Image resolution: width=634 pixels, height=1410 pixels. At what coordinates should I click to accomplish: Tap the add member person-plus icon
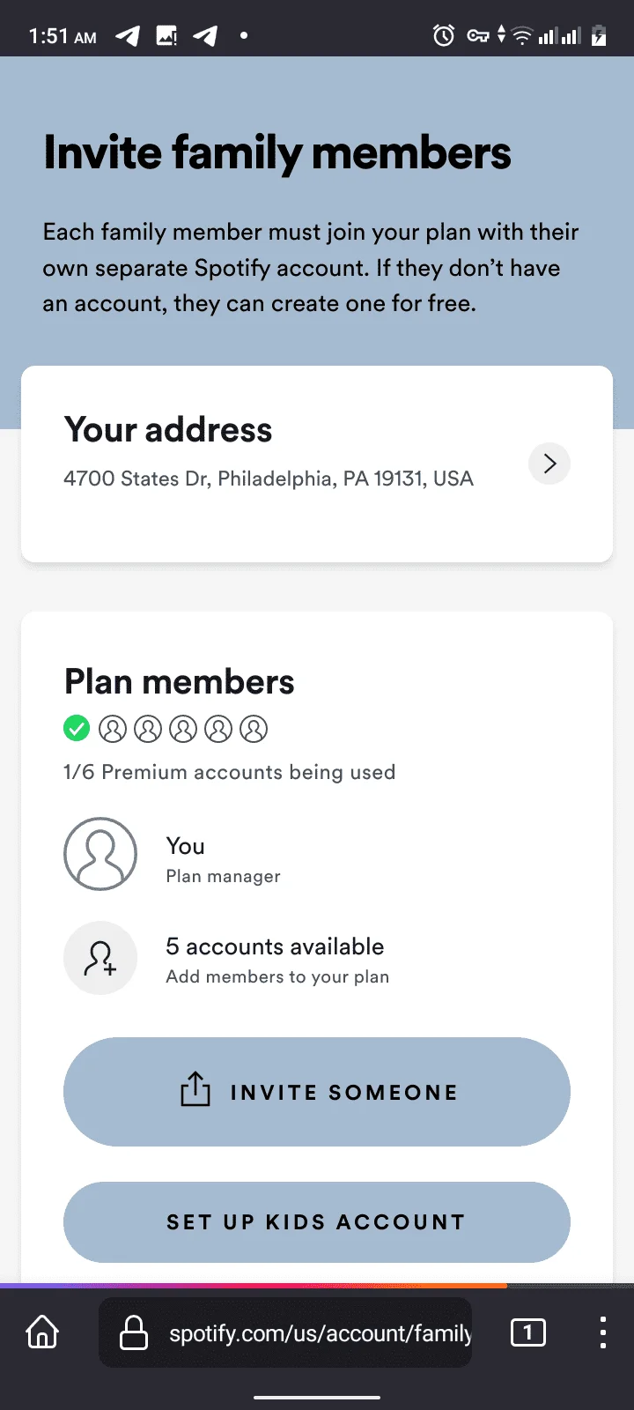pos(100,958)
